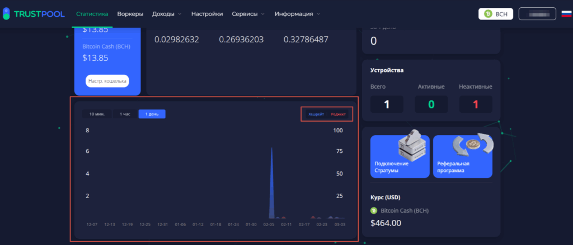Click the Настр. кошелька button
Image resolution: width=573 pixels, height=245 pixels.
107,81
